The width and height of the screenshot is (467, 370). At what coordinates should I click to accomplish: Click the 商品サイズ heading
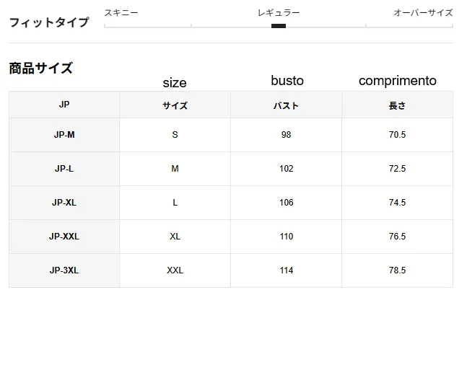coord(41,69)
